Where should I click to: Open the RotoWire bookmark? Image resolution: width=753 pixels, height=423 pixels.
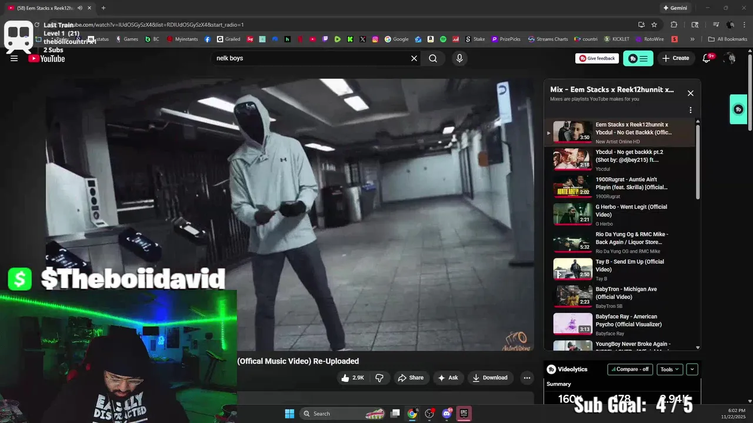point(649,39)
